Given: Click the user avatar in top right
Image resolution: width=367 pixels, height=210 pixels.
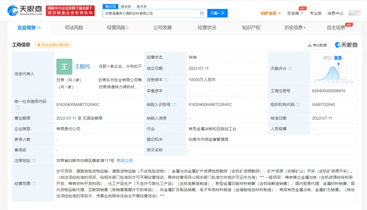Looking at the screenshot, I should pyautogui.click(x=354, y=13).
